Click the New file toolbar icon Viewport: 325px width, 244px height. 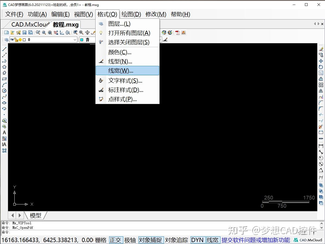click(x=7, y=33)
